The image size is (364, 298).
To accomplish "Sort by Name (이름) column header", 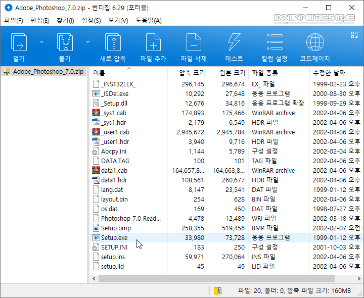I will click(x=128, y=73).
